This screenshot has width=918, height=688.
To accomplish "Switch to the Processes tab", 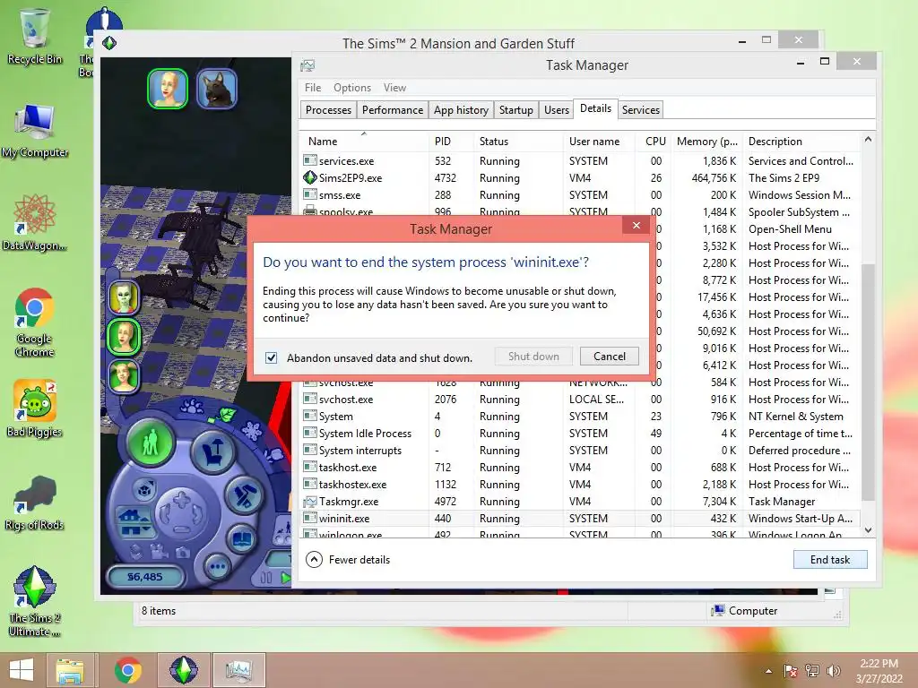I will pos(328,110).
